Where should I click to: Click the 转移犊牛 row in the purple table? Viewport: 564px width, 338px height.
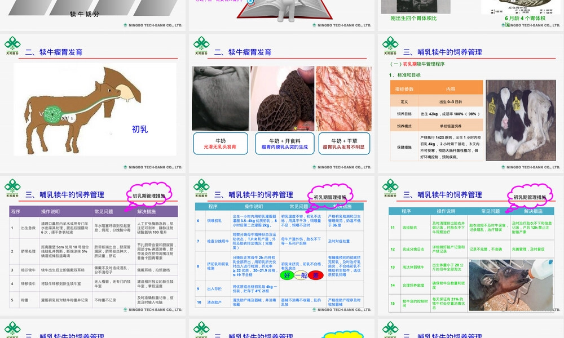[x=94, y=283]
